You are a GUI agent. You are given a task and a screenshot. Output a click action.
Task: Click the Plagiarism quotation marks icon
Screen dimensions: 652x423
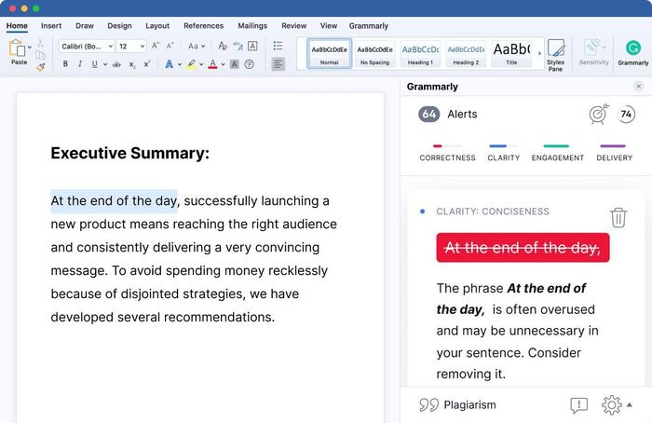(x=428, y=404)
